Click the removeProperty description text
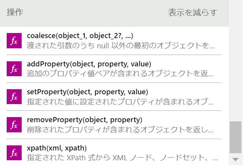 pos(121,130)
